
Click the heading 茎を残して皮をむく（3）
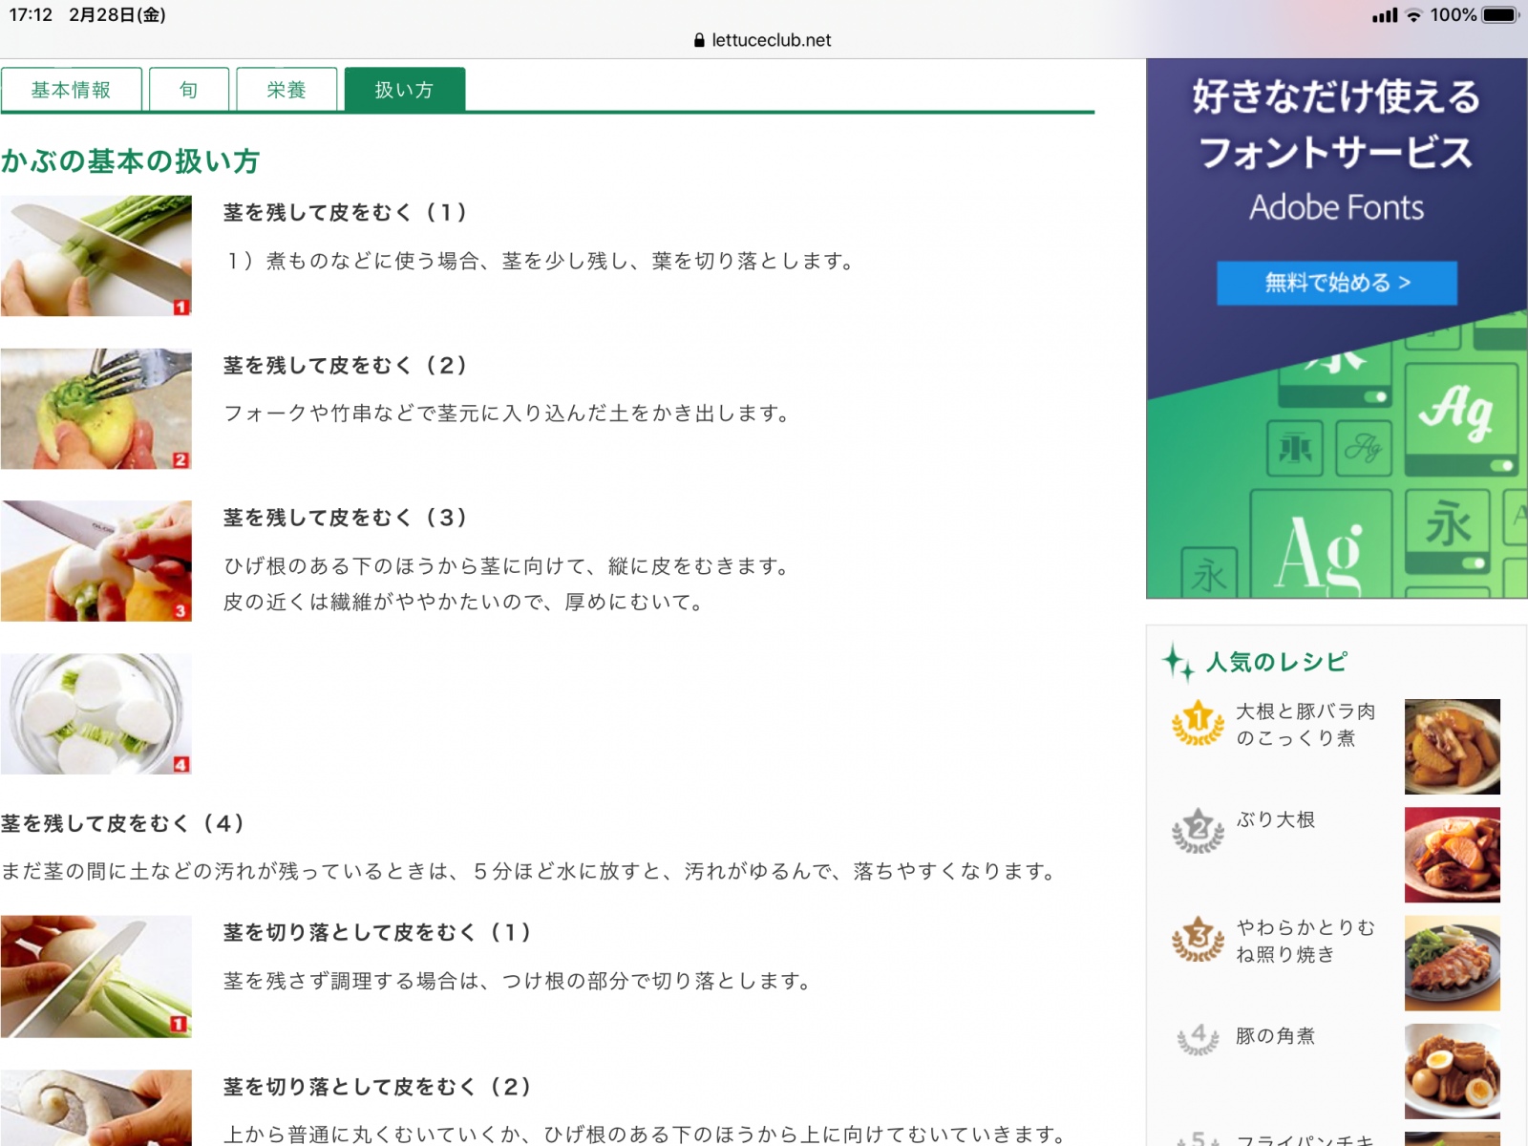click(x=346, y=518)
